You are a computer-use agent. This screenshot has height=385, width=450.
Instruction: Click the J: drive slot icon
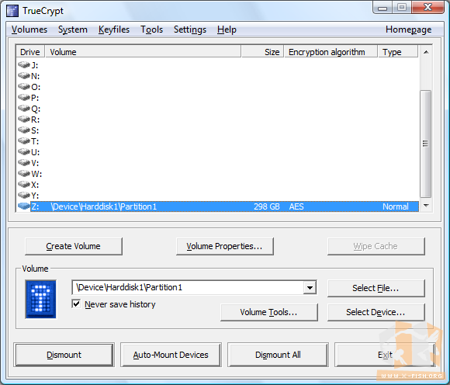24,65
